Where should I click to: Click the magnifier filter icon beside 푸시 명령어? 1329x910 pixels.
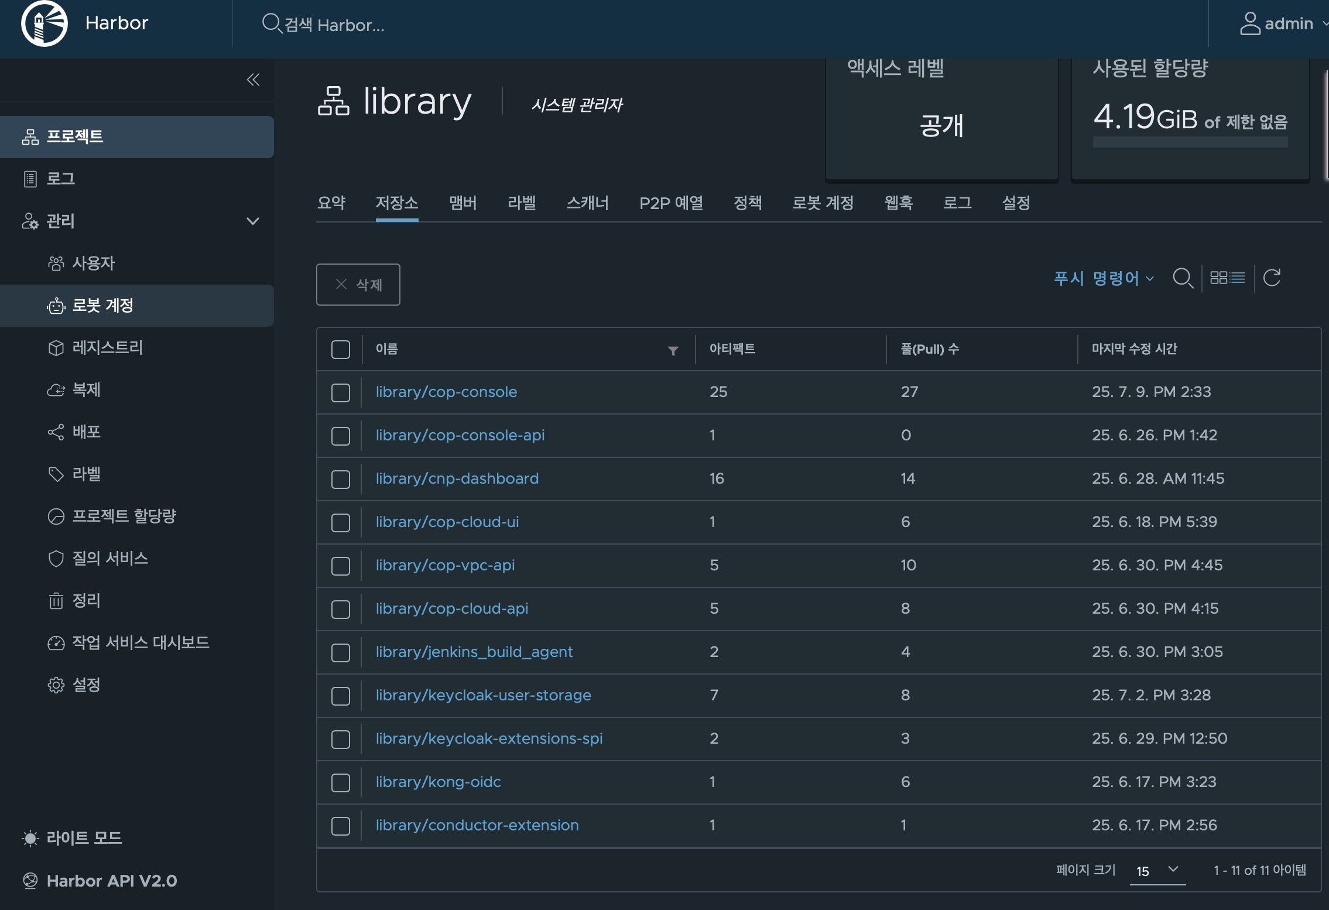coord(1183,278)
